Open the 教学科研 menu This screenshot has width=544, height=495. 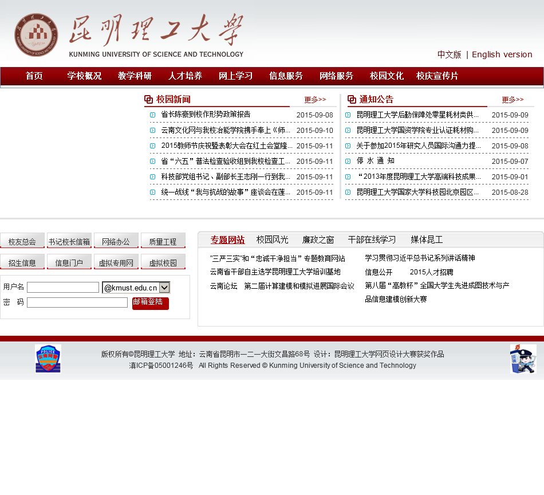pyautogui.click(x=135, y=76)
